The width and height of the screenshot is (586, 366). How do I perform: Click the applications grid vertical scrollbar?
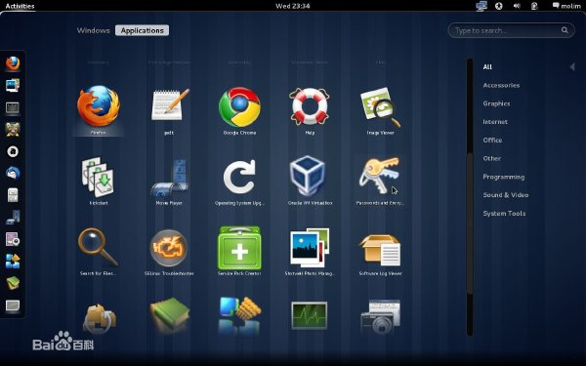470,197
